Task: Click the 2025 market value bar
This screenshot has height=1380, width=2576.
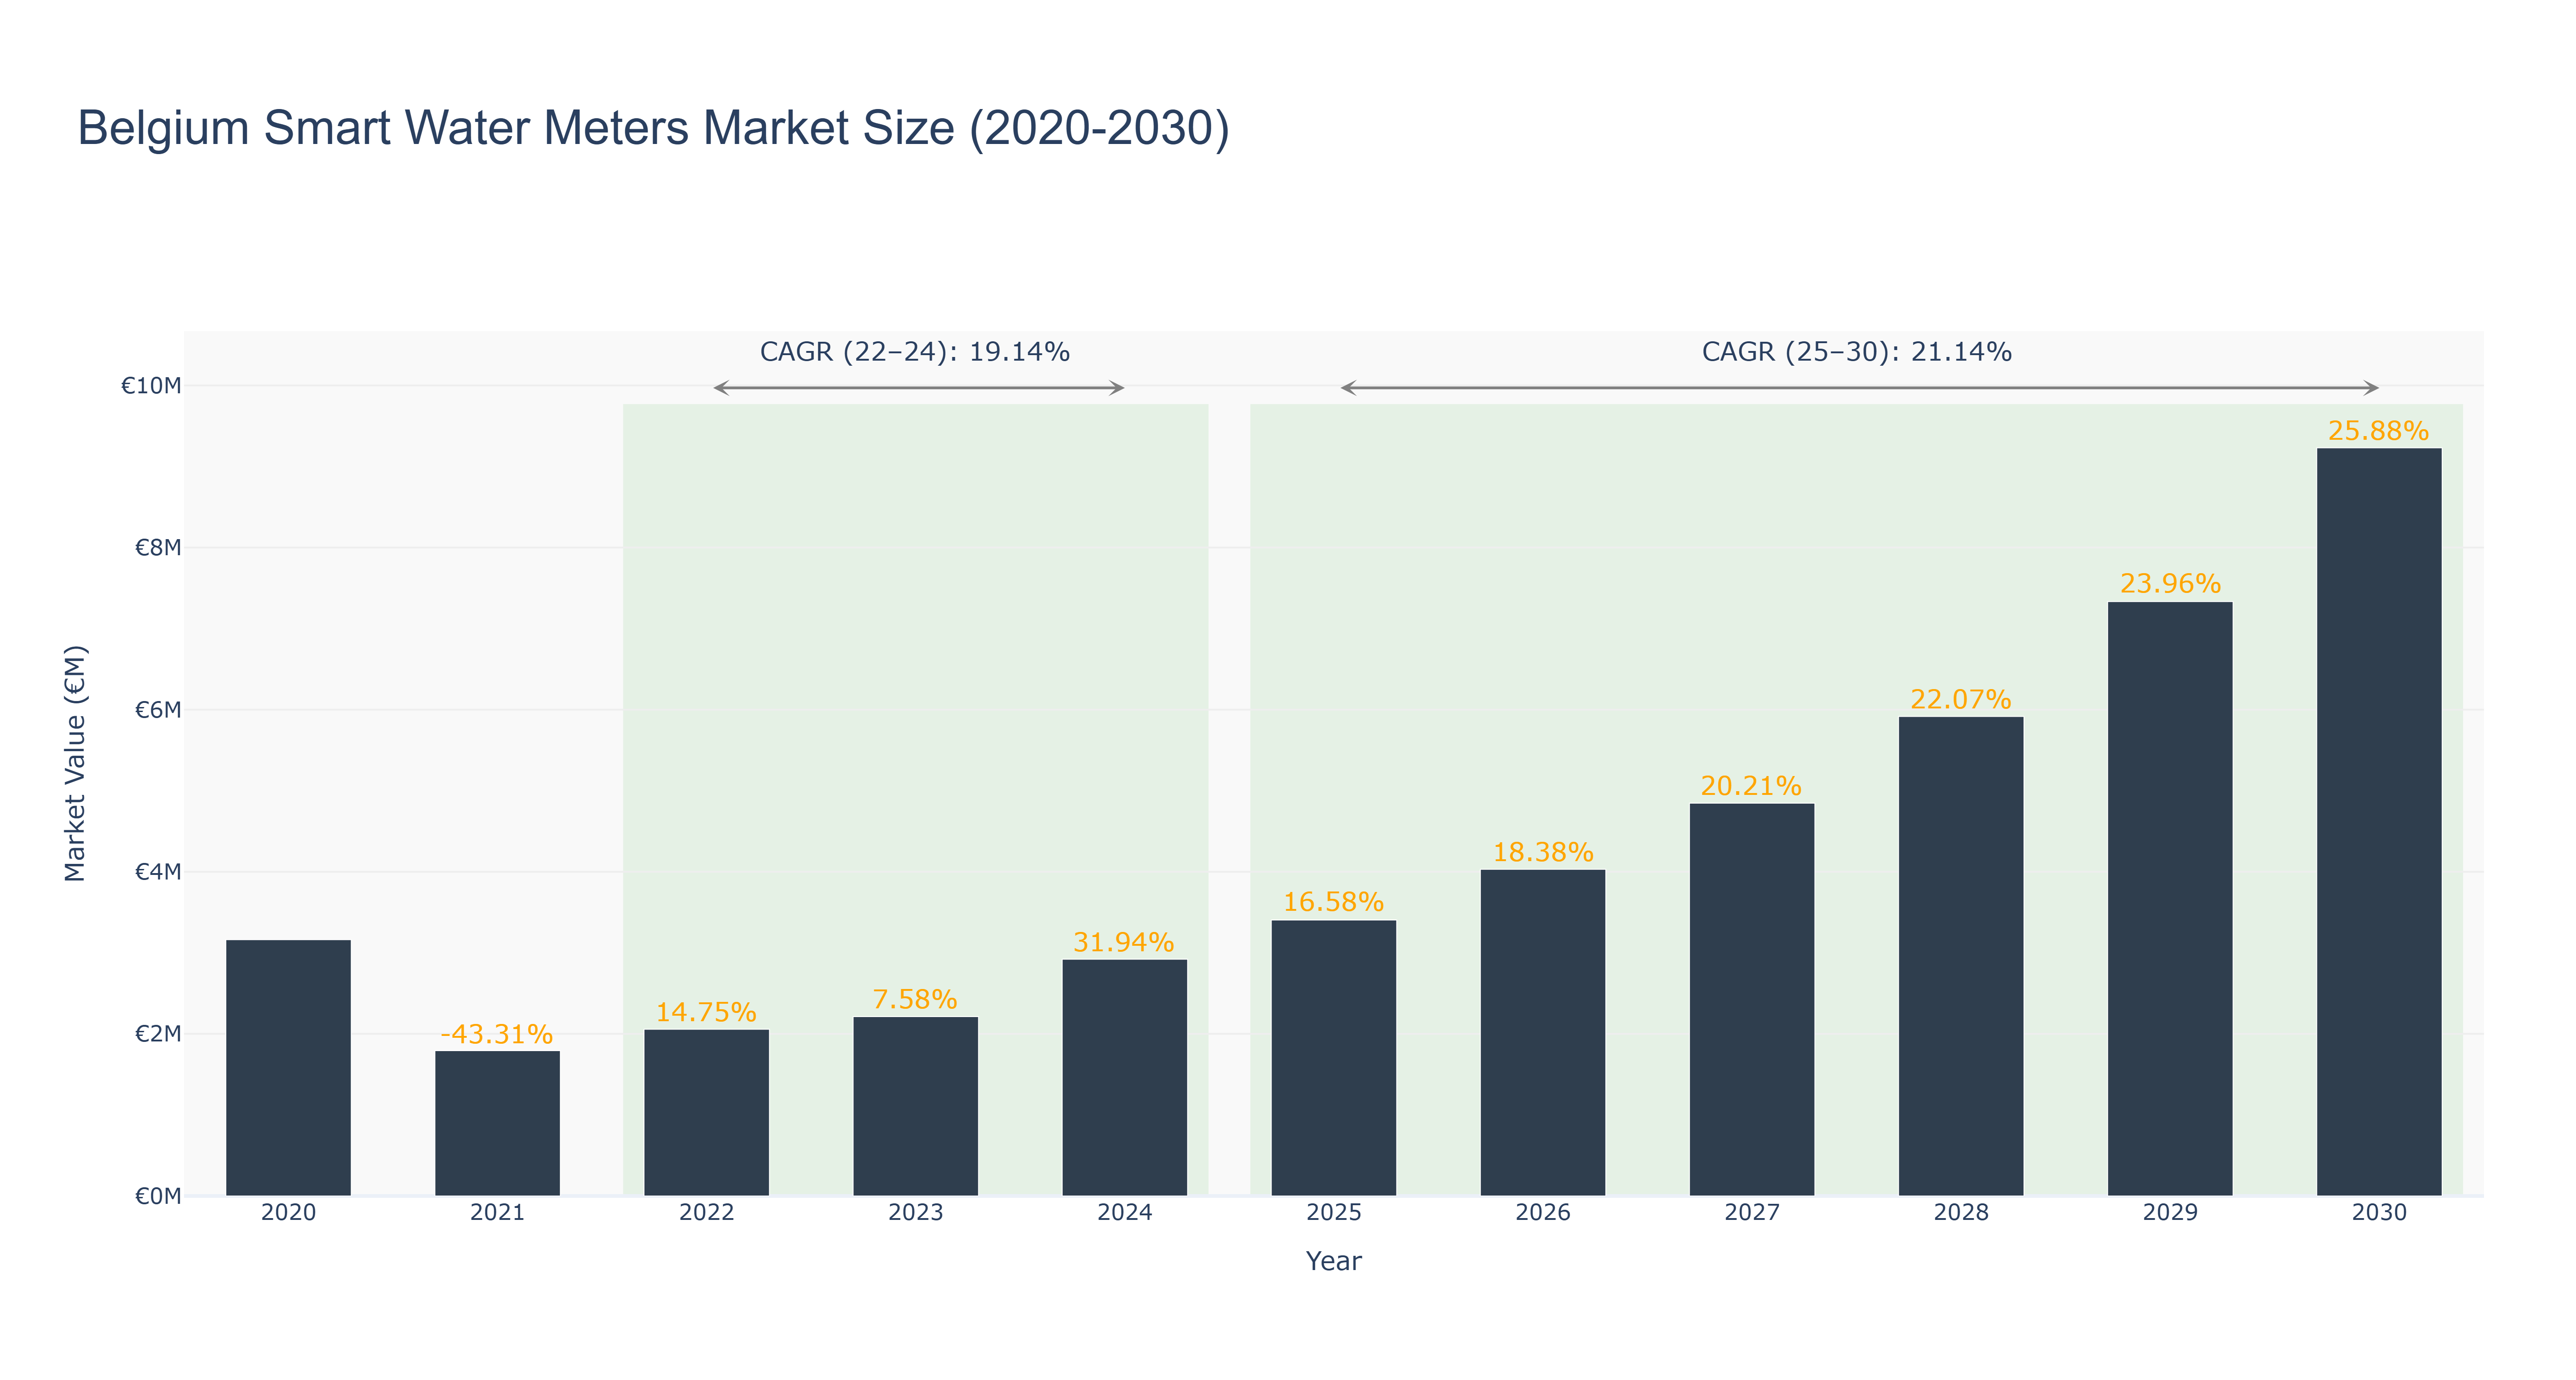Action: coord(1333,1058)
